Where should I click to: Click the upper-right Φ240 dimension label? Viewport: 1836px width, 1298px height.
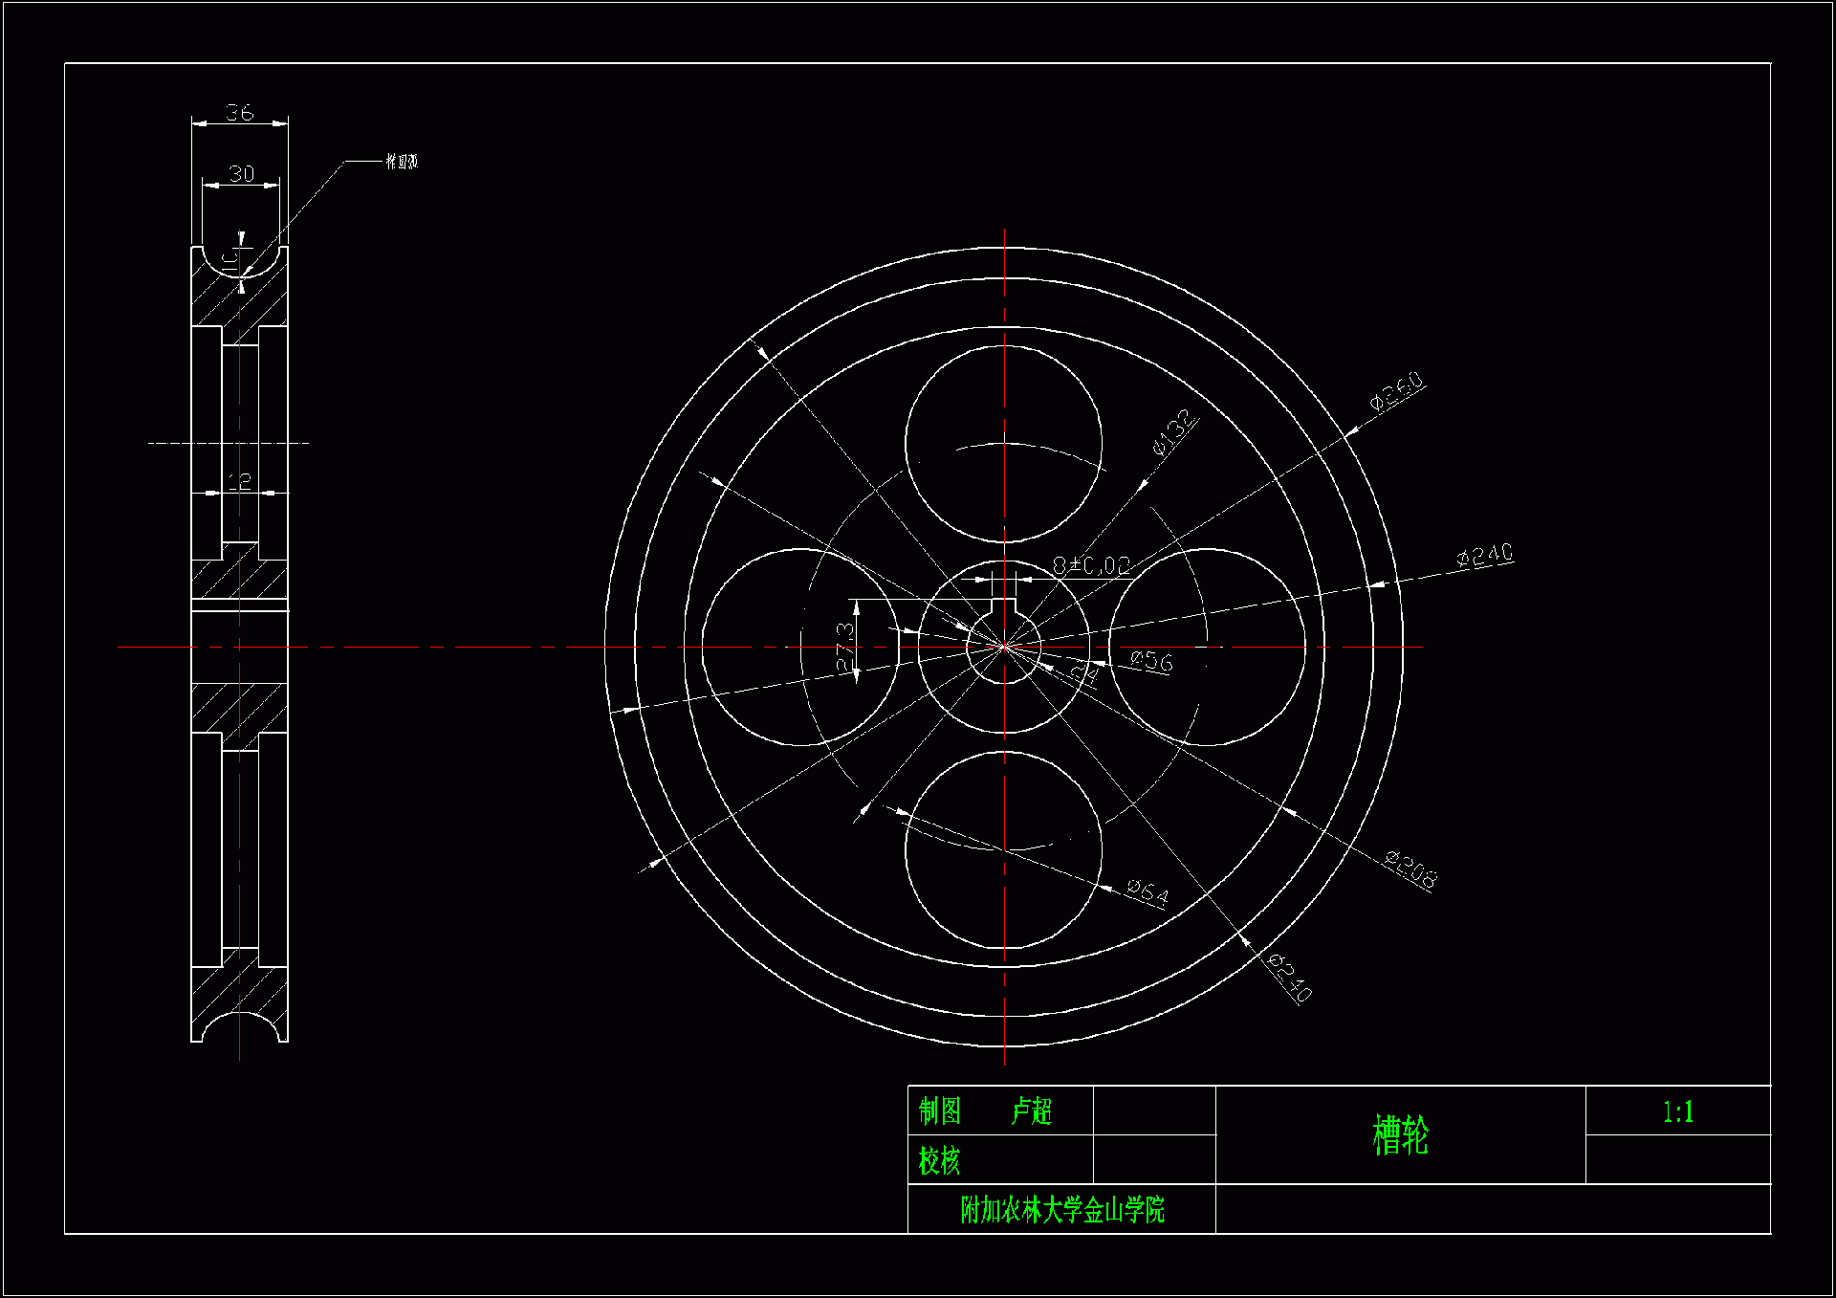click(1484, 556)
